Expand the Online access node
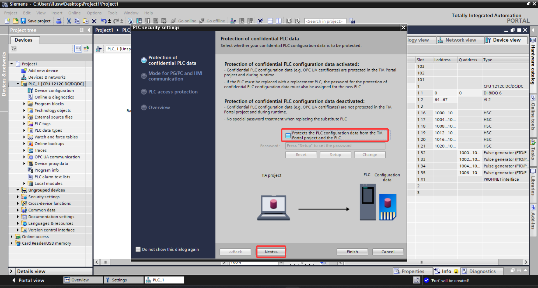Screen dimensions: 538x288 click(12, 237)
